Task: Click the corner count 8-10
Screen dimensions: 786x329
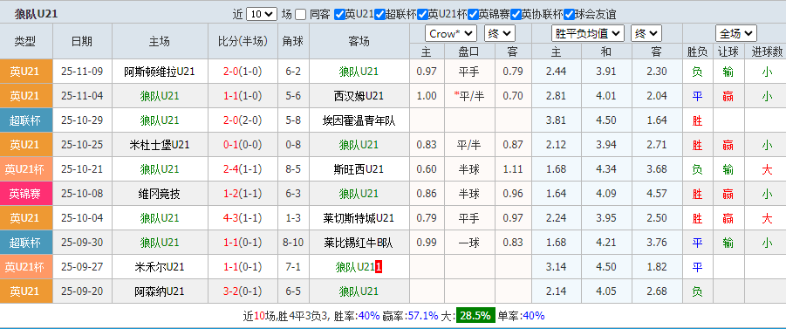Action: coord(293,243)
